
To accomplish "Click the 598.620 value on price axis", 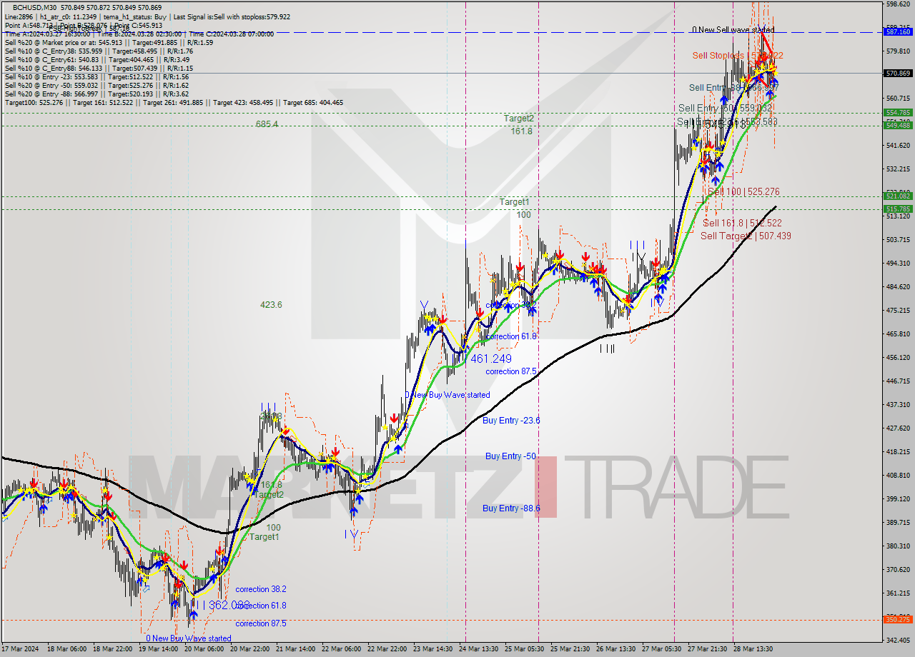I will (x=898, y=4).
